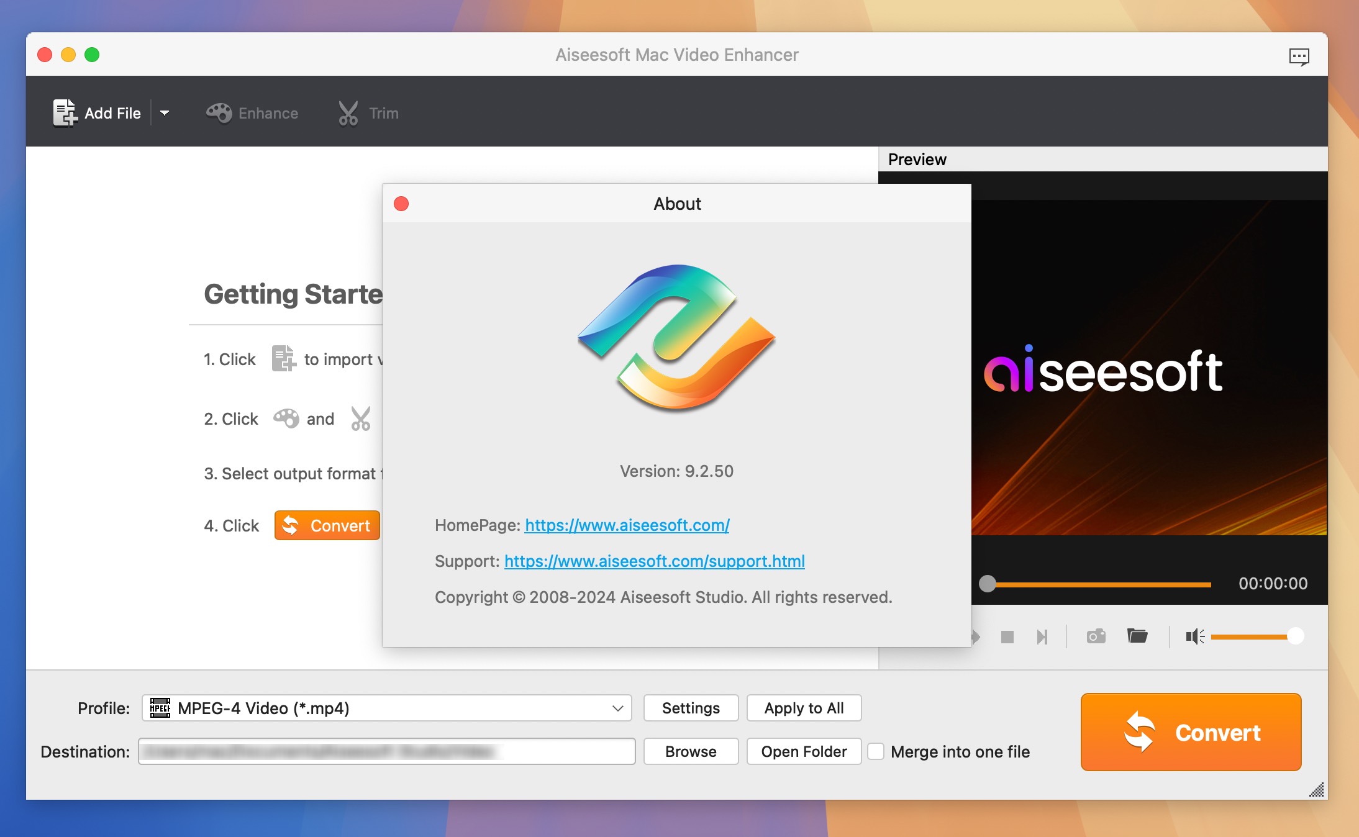Click the open output folder icon
The height and width of the screenshot is (837, 1359).
1138,635
